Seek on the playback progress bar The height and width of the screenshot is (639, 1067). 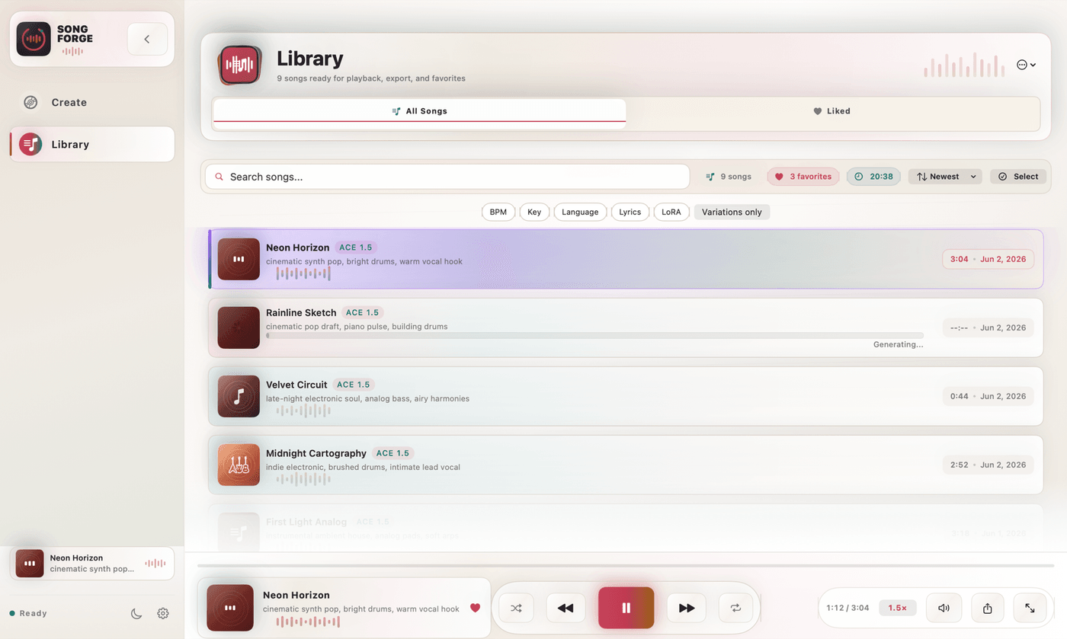click(x=626, y=566)
